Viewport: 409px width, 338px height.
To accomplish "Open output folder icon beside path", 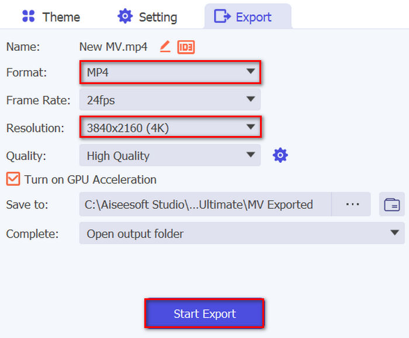I will (x=392, y=204).
